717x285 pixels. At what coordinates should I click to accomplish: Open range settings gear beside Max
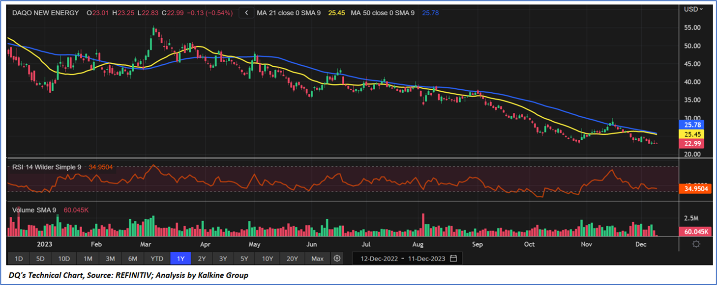click(x=337, y=258)
